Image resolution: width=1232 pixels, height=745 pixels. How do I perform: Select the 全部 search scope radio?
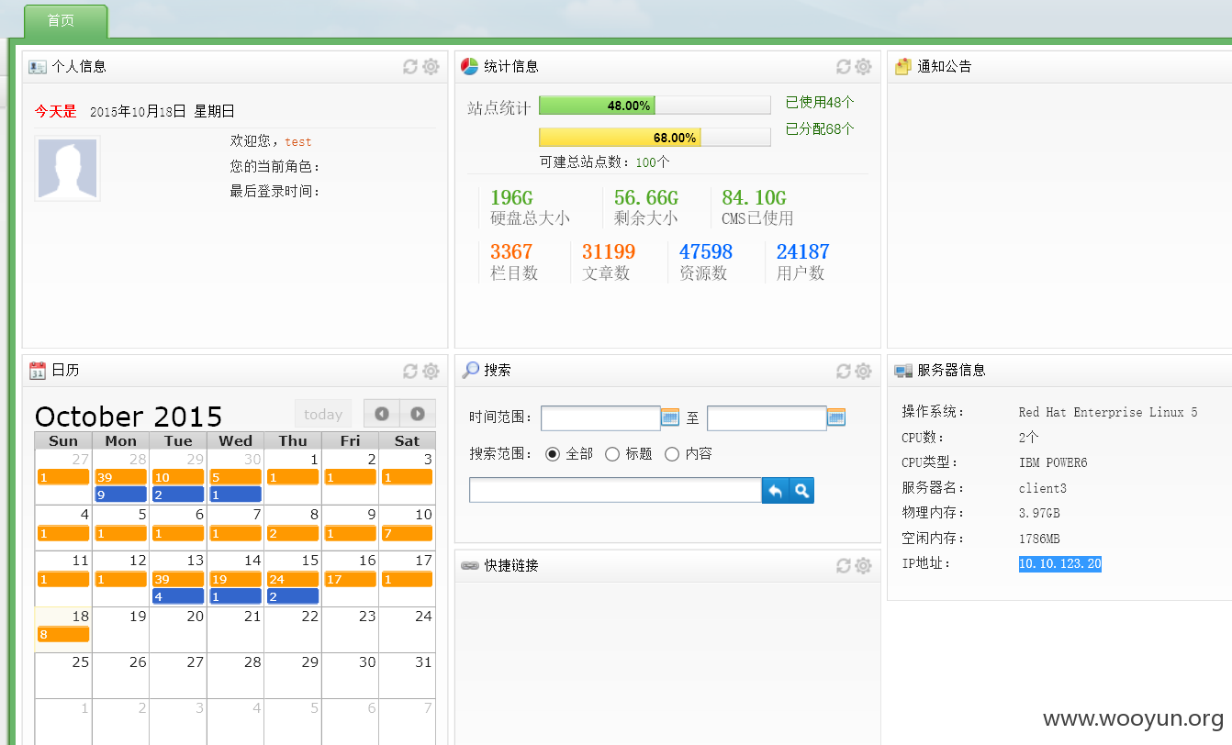tap(553, 454)
